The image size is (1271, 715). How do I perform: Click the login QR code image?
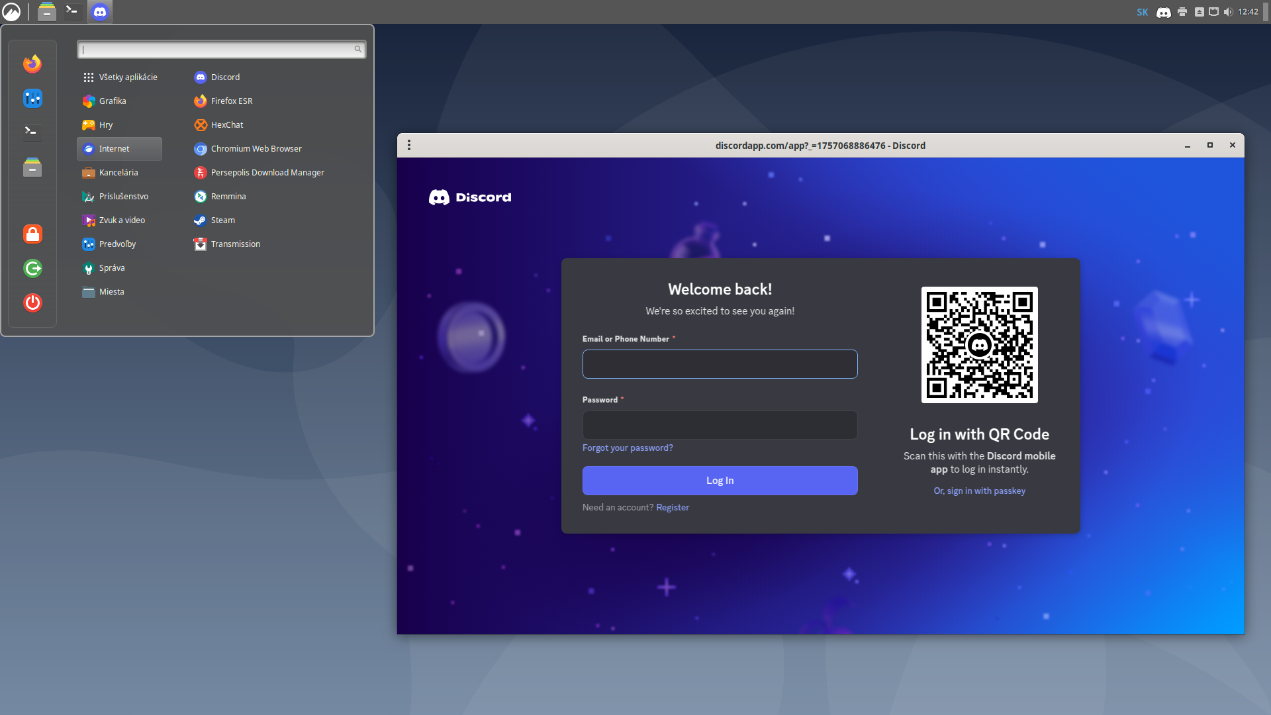pos(979,345)
